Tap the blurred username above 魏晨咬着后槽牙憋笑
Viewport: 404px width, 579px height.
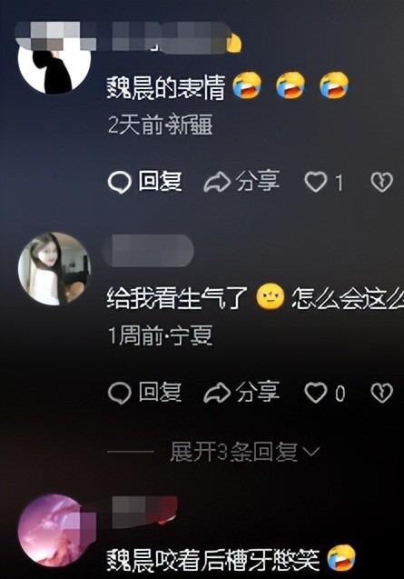[x=142, y=512]
